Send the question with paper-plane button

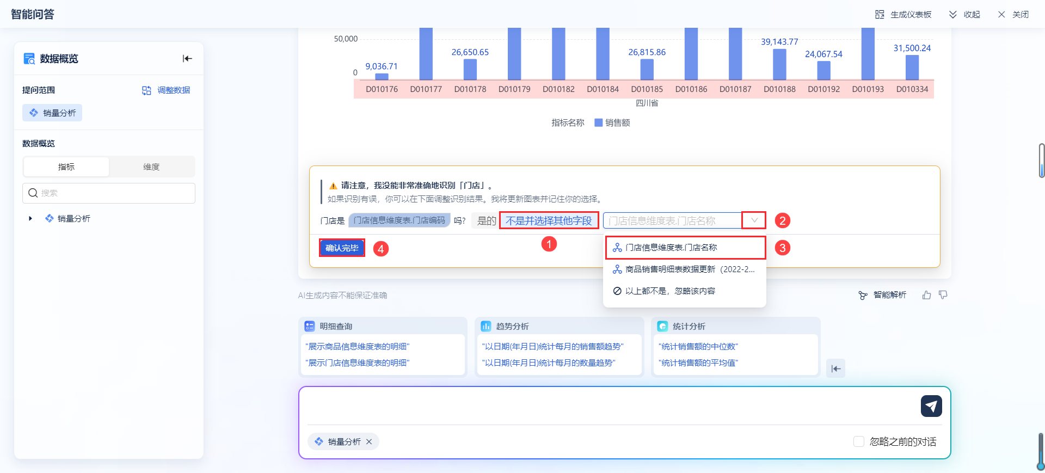pos(931,406)
